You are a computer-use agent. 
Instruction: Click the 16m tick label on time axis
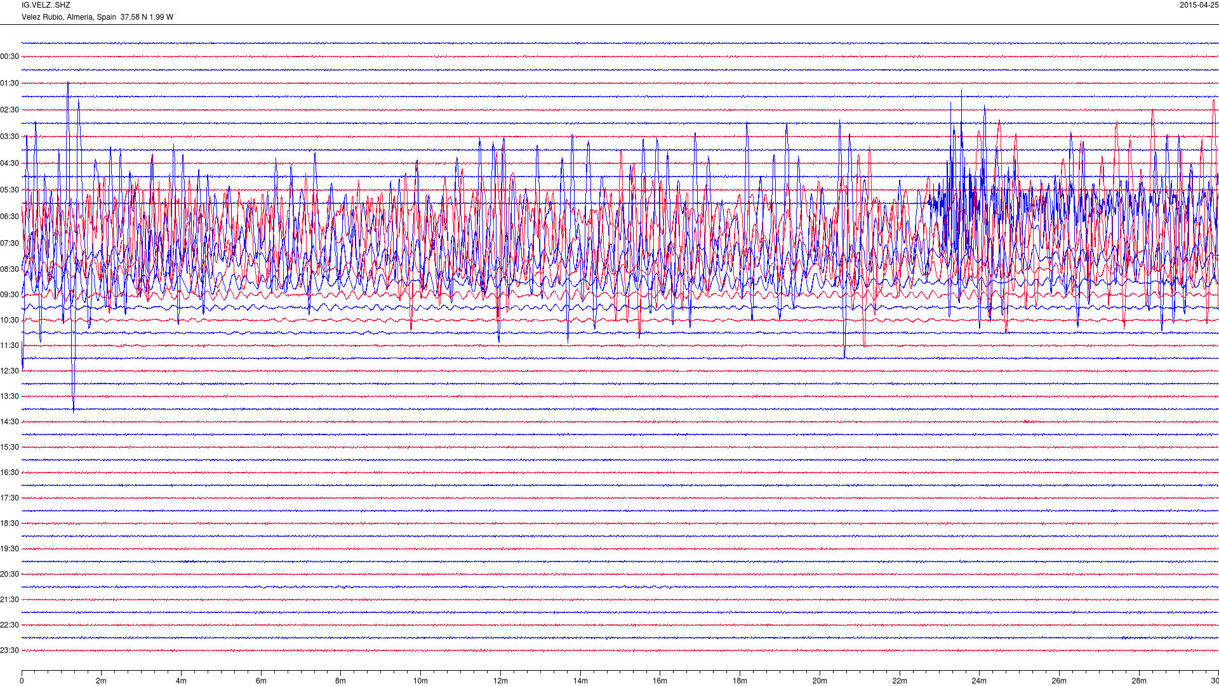(660, 681)
